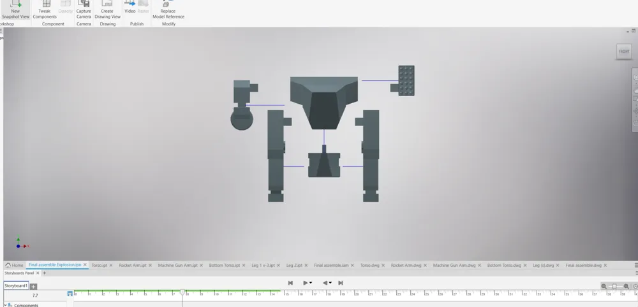Viewport: 638px width, 307px height.
Task: Click the scratch zone icon at timeline start
Action: (70, 294)
